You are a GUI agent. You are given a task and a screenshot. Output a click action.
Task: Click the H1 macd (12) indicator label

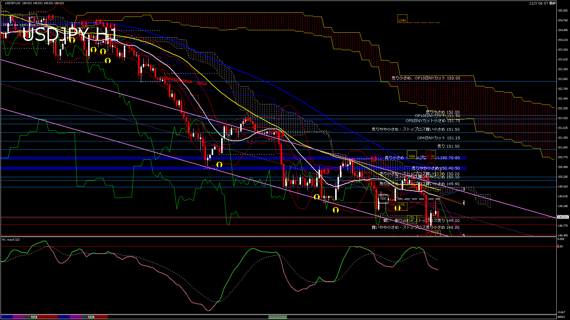[11, 239]
